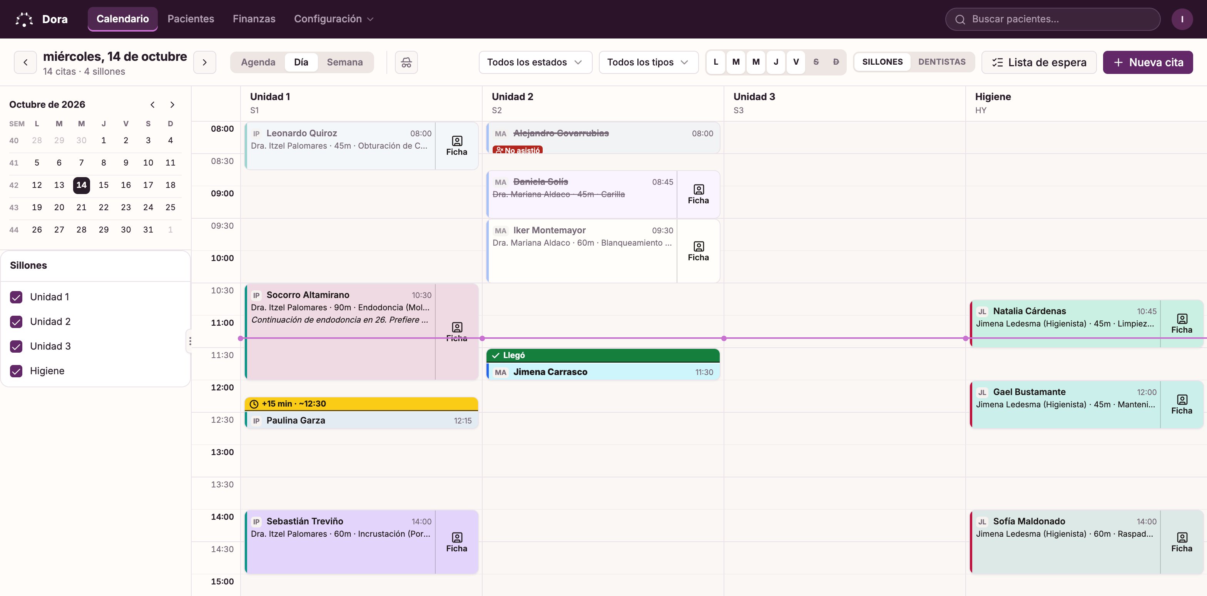This screenshot has height=596, width=1207.
Task: Open Ficha for Leonardo Quiroz
Action: 457,146
